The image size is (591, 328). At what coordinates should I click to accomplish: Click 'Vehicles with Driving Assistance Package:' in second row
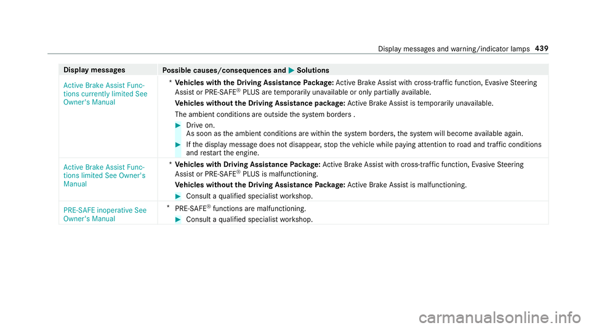[x=248, y=164]
